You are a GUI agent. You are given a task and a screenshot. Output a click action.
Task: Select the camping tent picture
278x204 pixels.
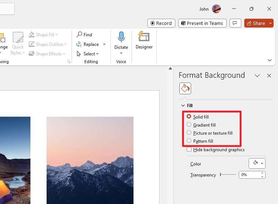pyautogui.click(x=15, y=160)
